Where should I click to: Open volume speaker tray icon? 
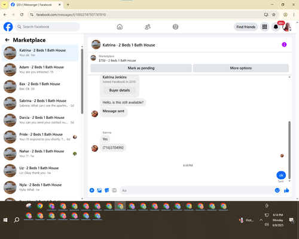pyautogui.click(x=267, y=225)
